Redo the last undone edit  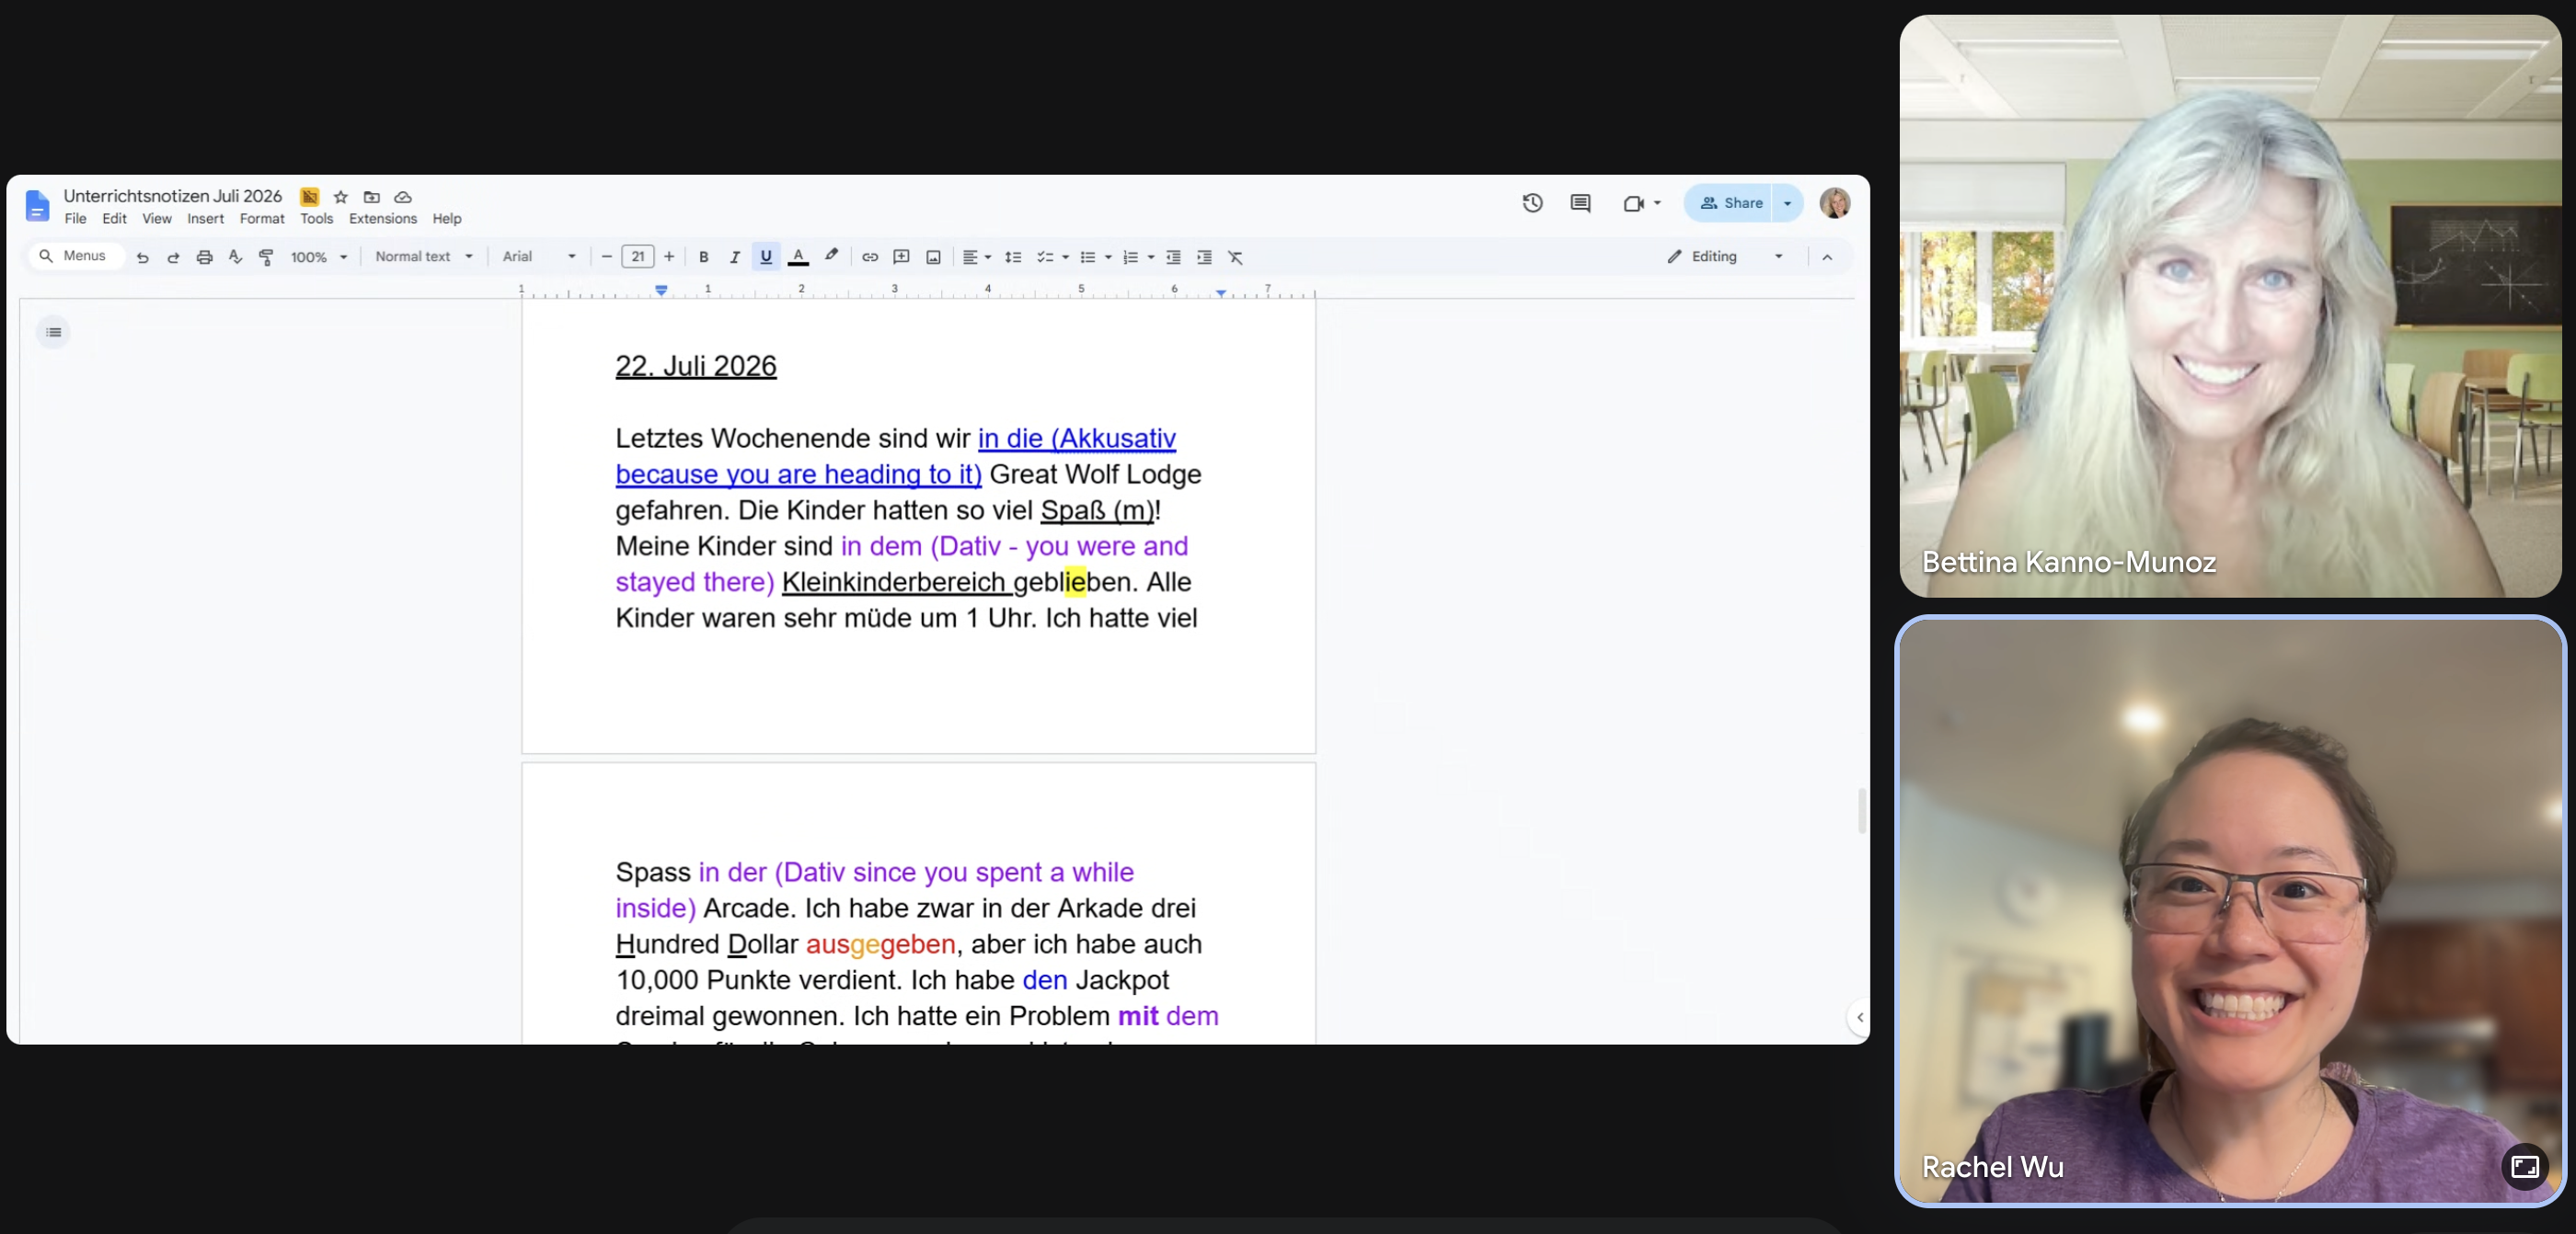tap(173, 257)
